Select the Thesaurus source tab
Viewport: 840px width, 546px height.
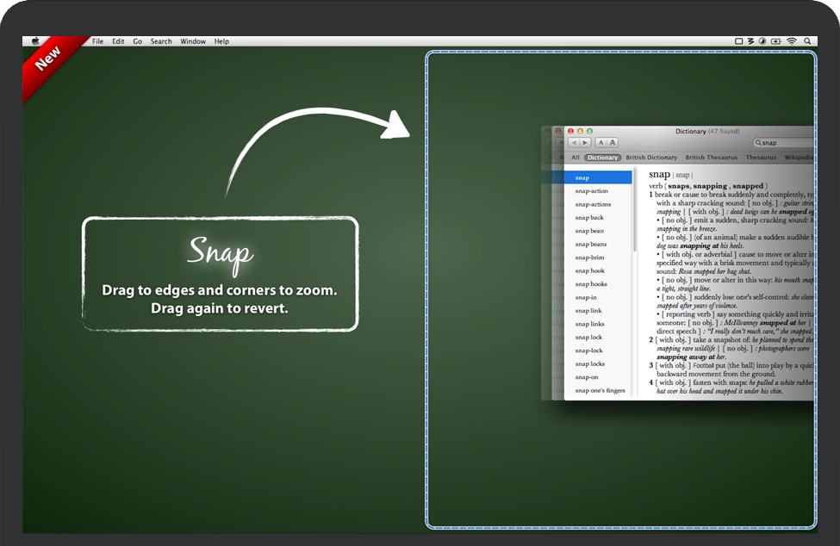[x=760, y=158]
